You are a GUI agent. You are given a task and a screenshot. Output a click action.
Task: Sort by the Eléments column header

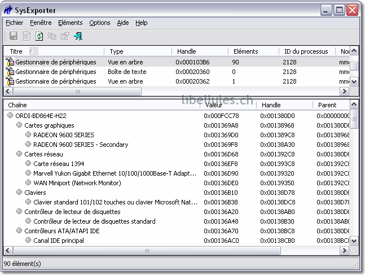pyautogui.click(x=253, y=51)
